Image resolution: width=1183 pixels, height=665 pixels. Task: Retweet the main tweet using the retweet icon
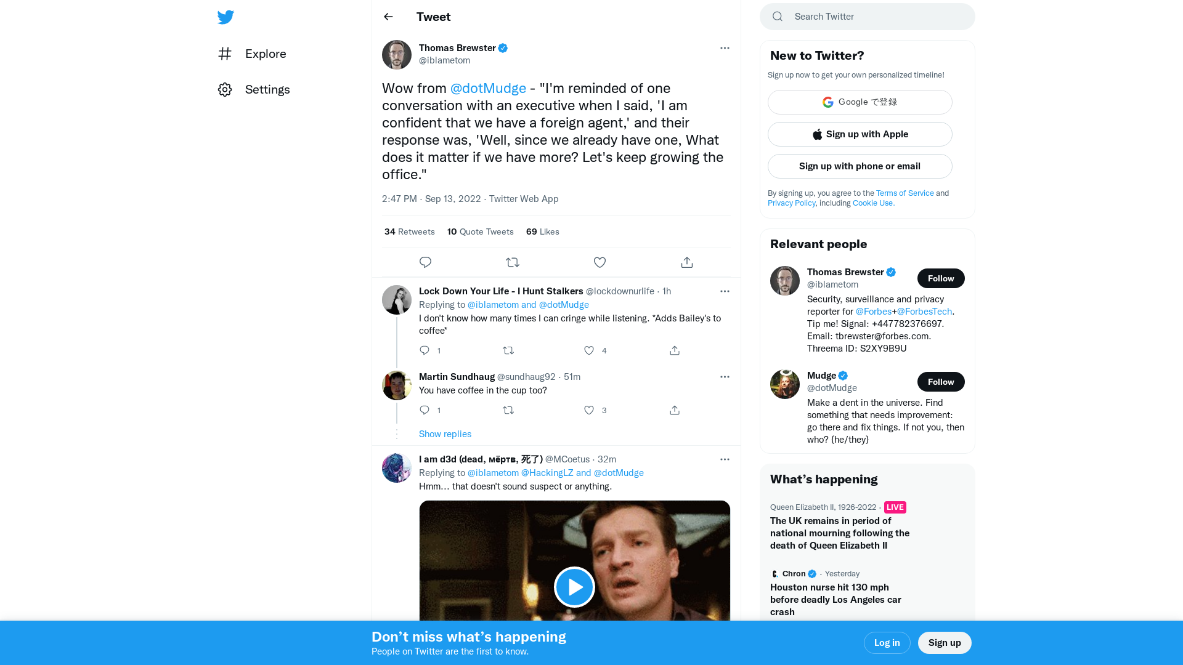(513, 262)
